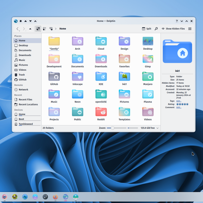Expand the 125.8 GiB free dropdown
The height and width of the screenshot is (203, 203).
click(157, 128)
